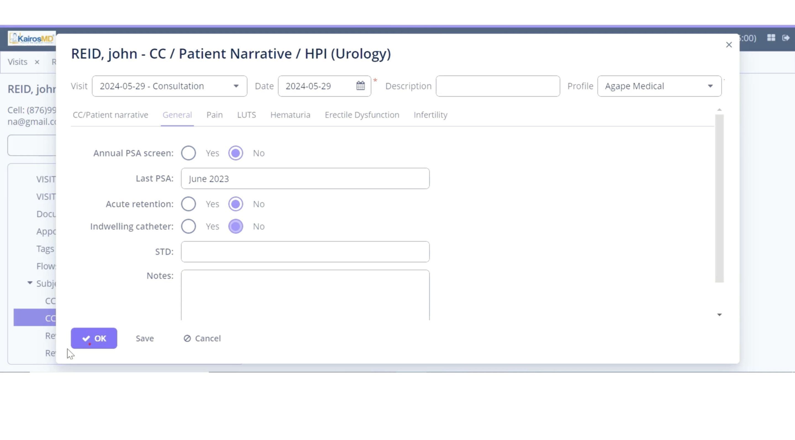
Task: Click the scroll-up arrow in dialog panel
Action: [x=719, y=110]
